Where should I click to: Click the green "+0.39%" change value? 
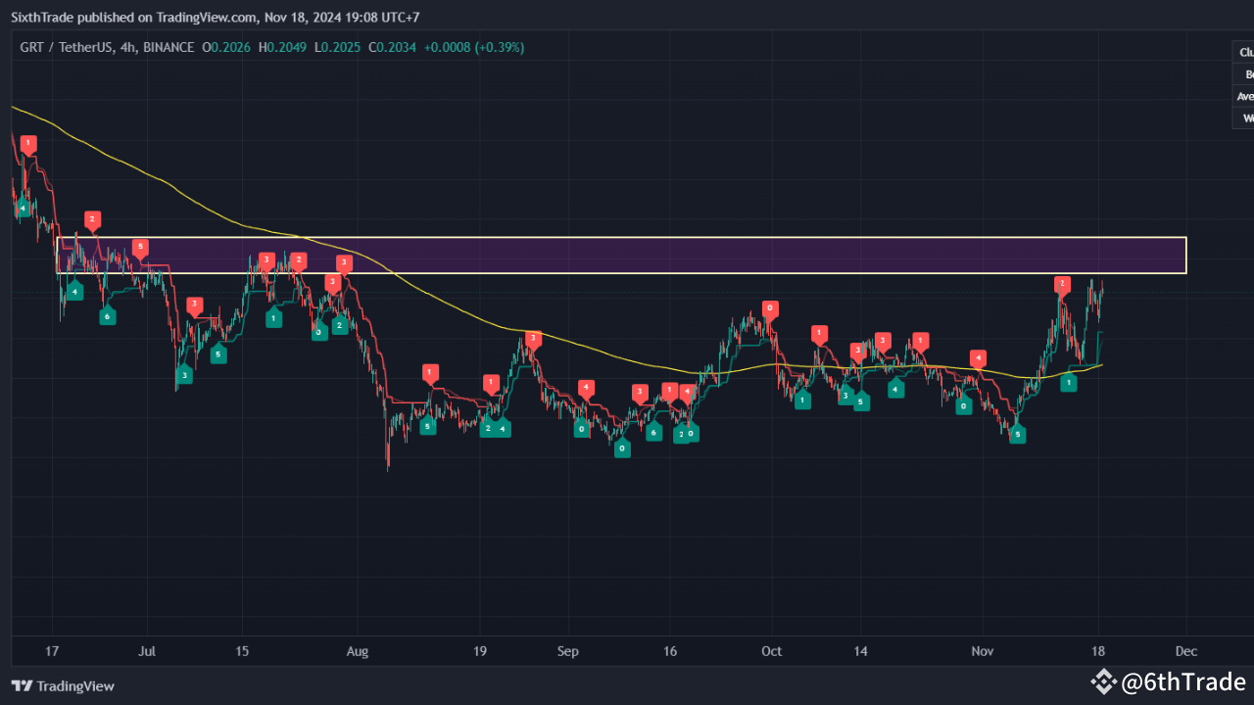[502, 46]
